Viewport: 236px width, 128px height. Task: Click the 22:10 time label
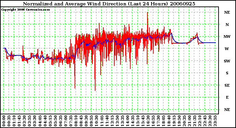pos(200,121)
